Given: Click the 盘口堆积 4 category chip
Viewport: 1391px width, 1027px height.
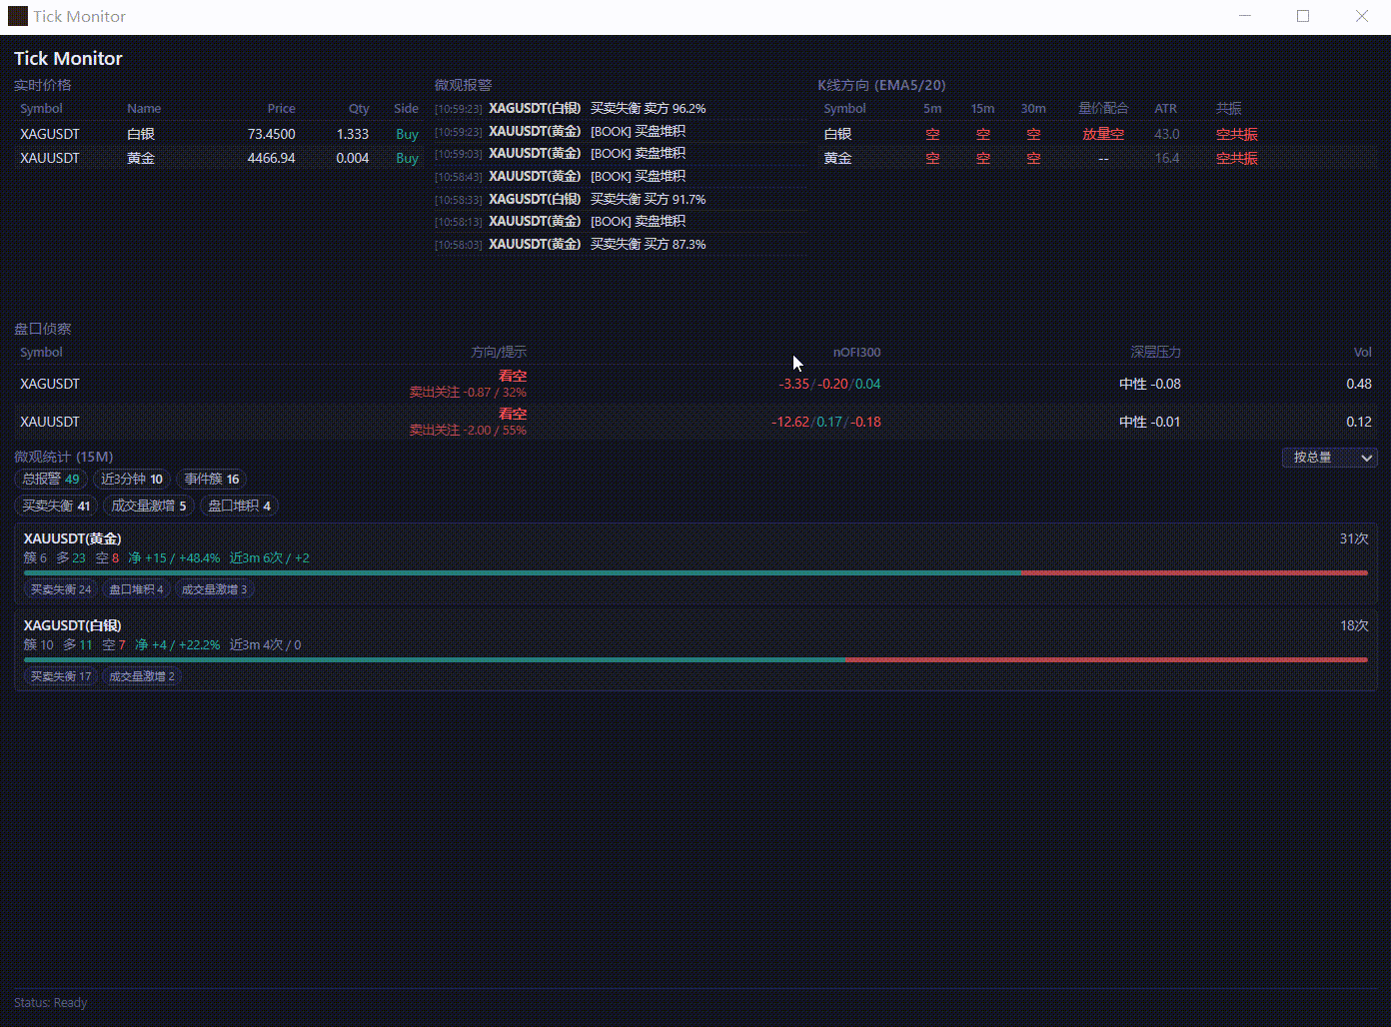Looking at the screenshot, I should click(239, 507).
